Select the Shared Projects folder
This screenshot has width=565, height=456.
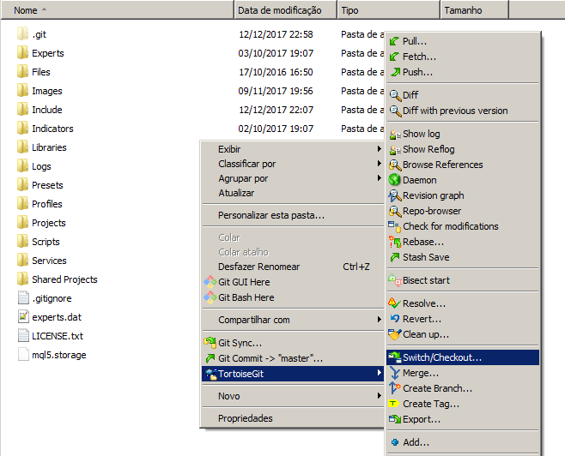tap(58, 279)
